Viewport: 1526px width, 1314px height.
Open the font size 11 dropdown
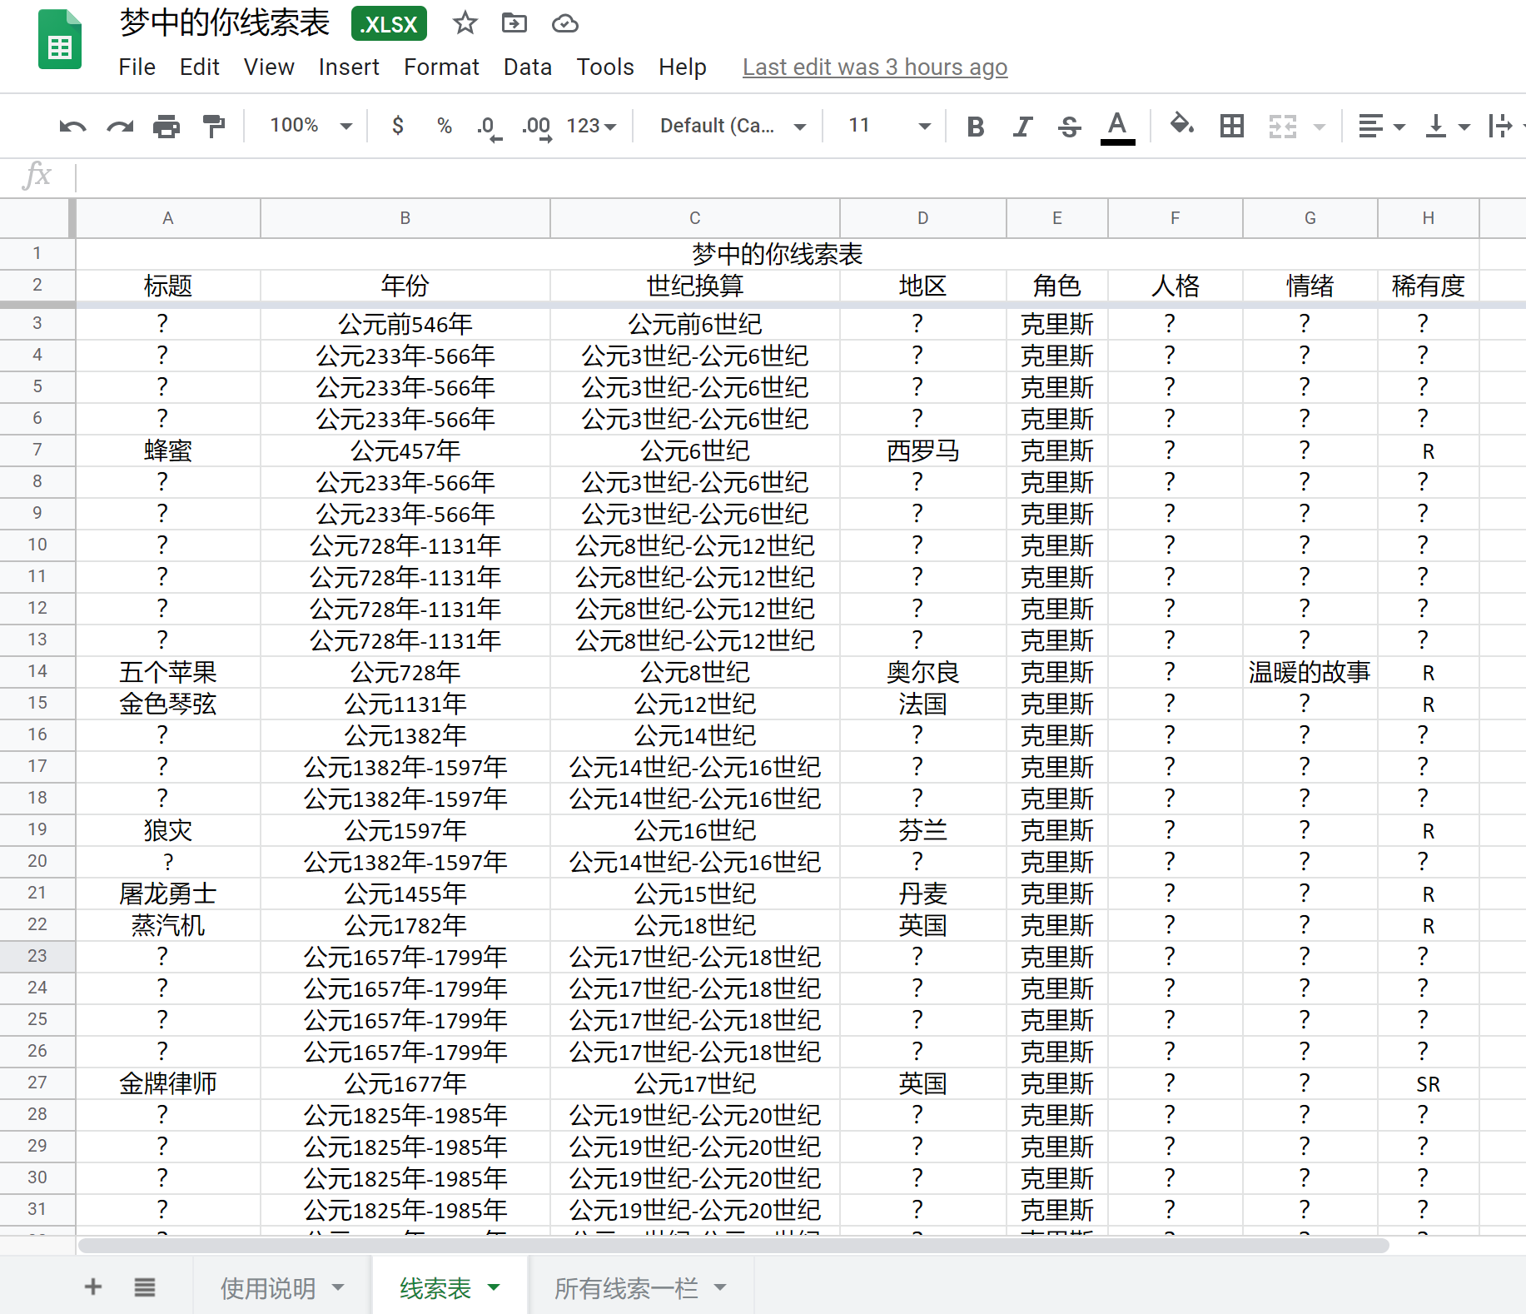click(x=888, y=126)
